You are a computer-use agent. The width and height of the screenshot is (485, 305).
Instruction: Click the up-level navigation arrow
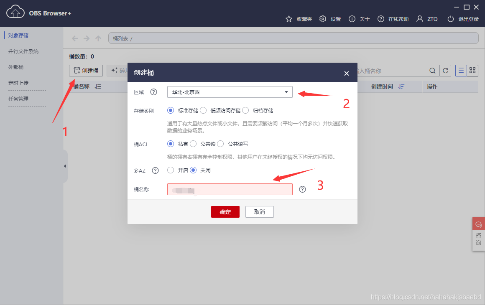[98, 38]
